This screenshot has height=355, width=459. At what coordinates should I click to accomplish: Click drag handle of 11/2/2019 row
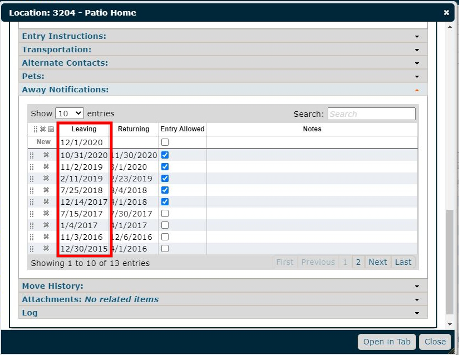[x=32, y=167]
